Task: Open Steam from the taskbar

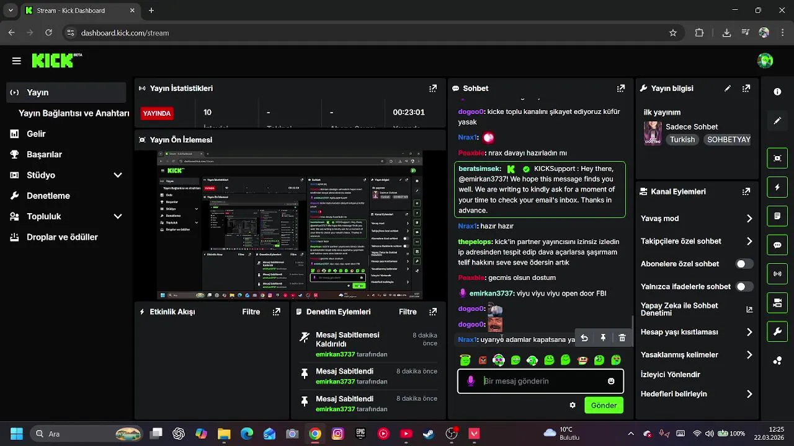Action: coord(429,434)
